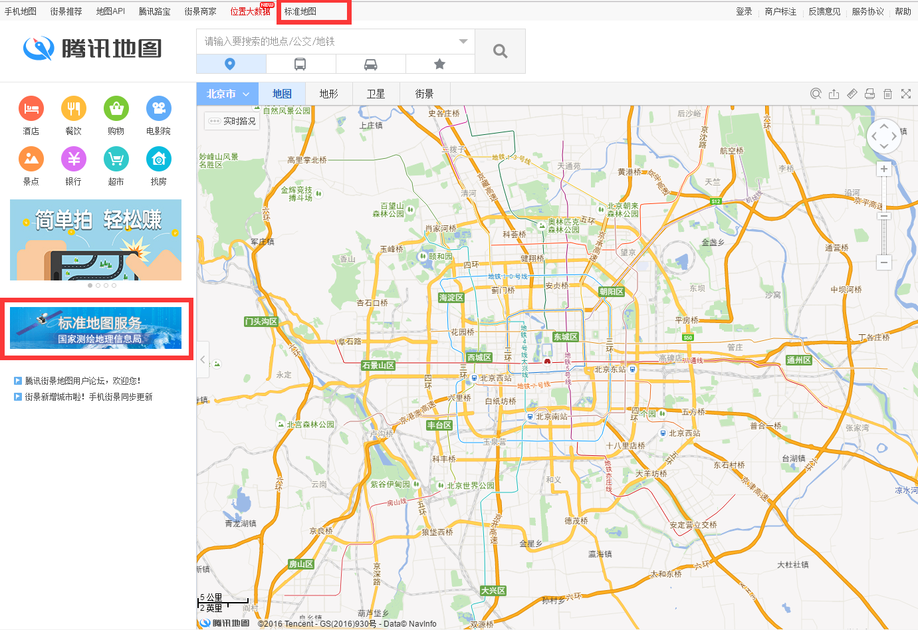Open the 地图API link
The height and width of the screenshot is (630, 918).
point(110,11)
